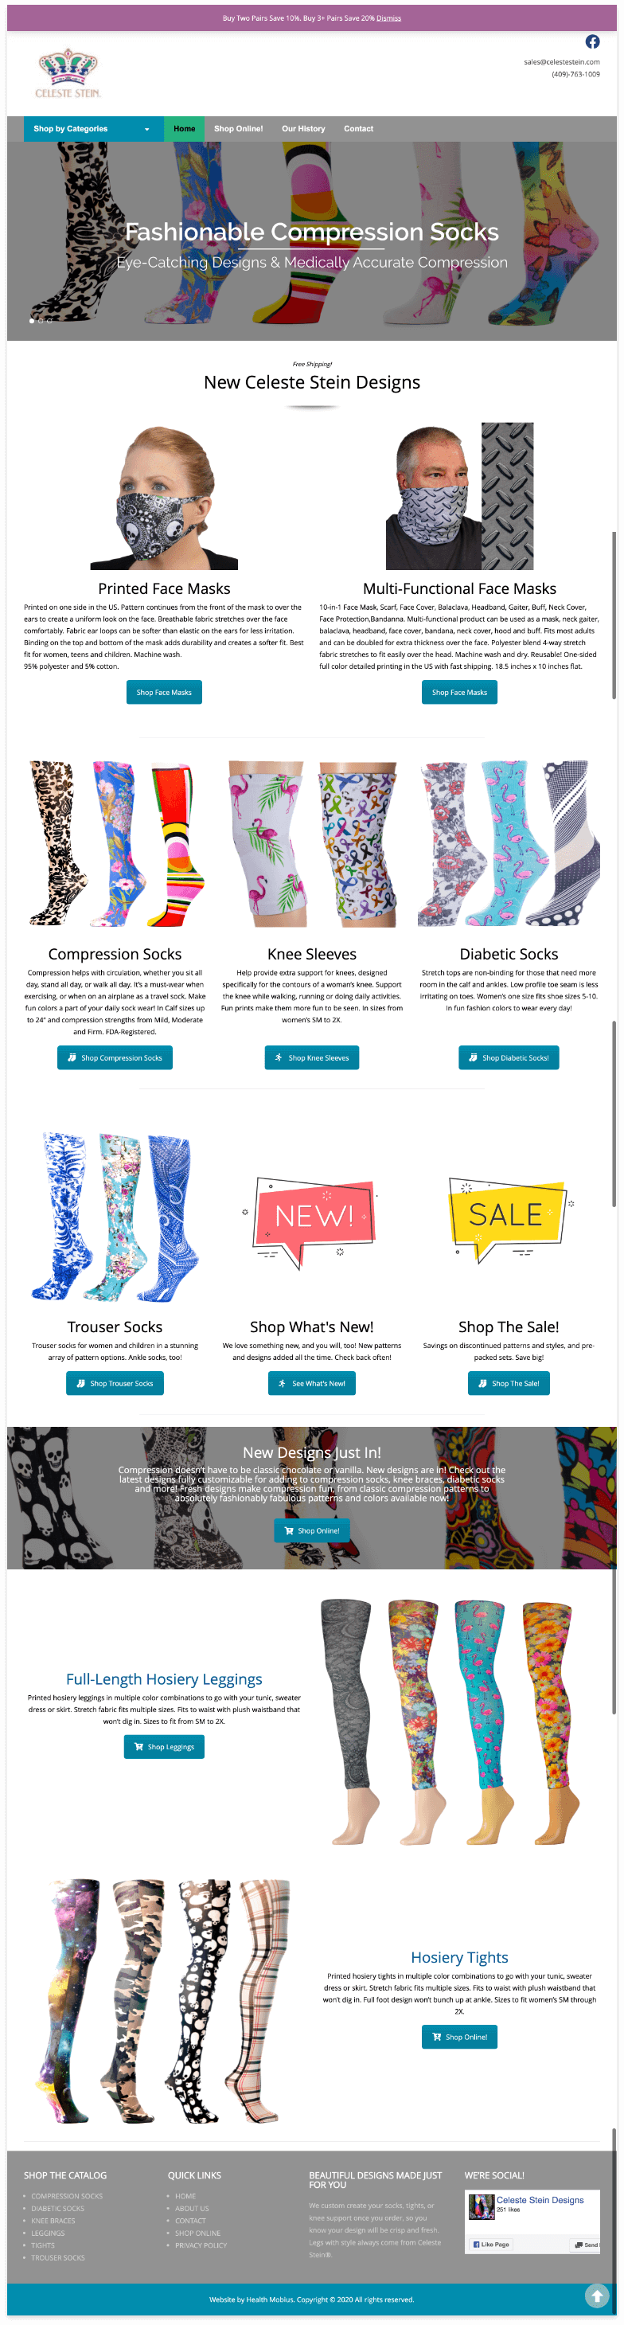Click the Facebook Like Page button

491,2244
